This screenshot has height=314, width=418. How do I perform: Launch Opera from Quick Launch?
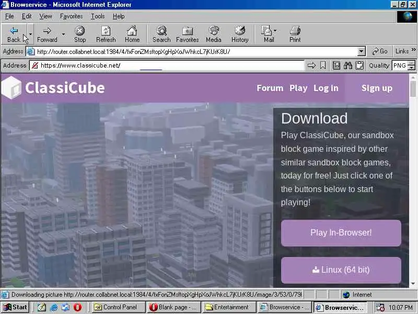point(77,307)
